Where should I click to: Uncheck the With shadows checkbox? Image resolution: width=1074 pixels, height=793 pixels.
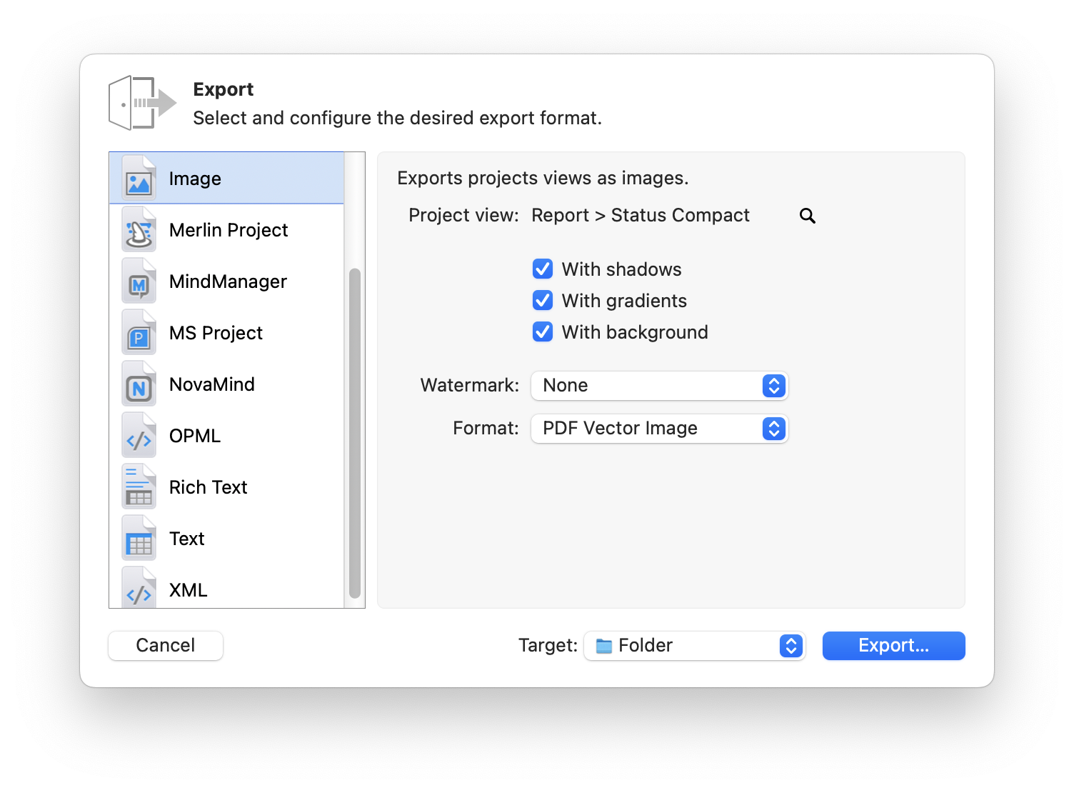point(543,269)
